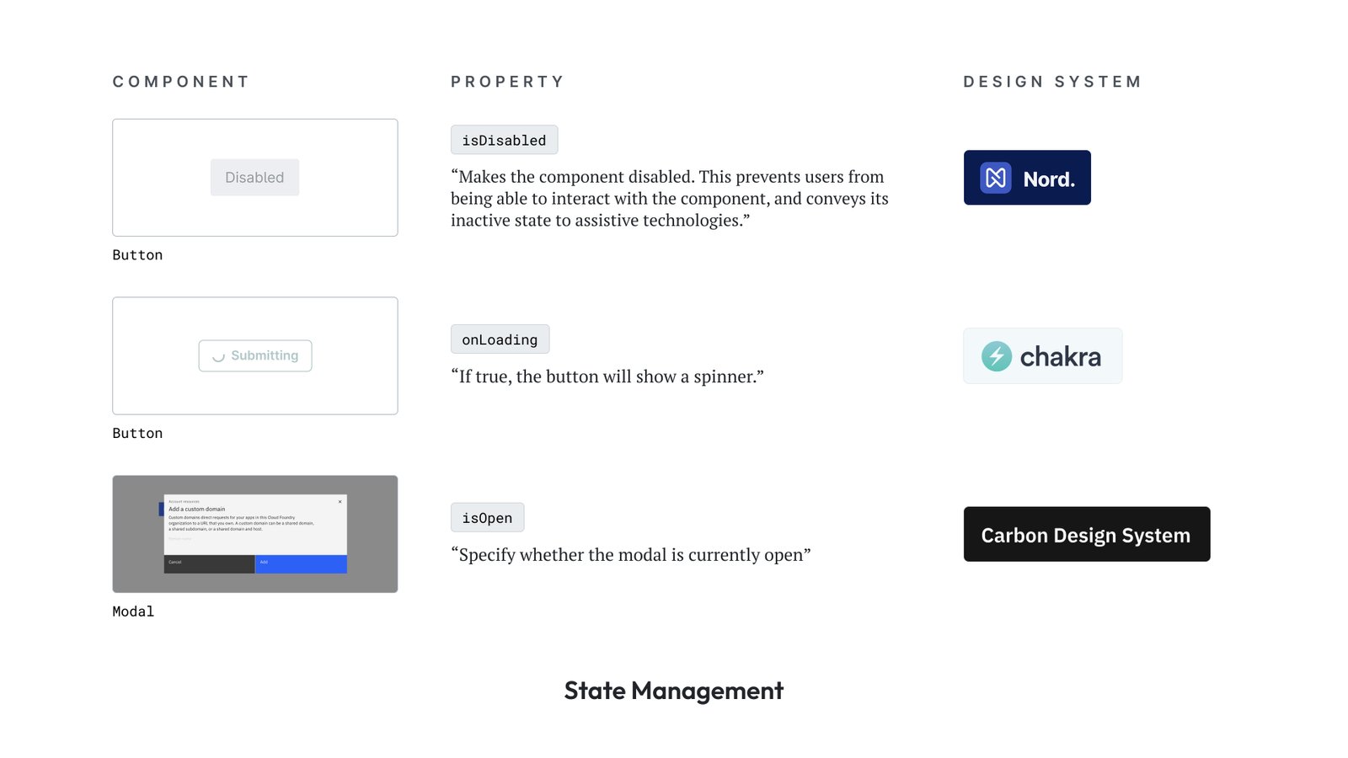This screenshot has height=758, width=1348.
Task: Click the Chakra lightning bolt icon
Action: tap(997, 356)
